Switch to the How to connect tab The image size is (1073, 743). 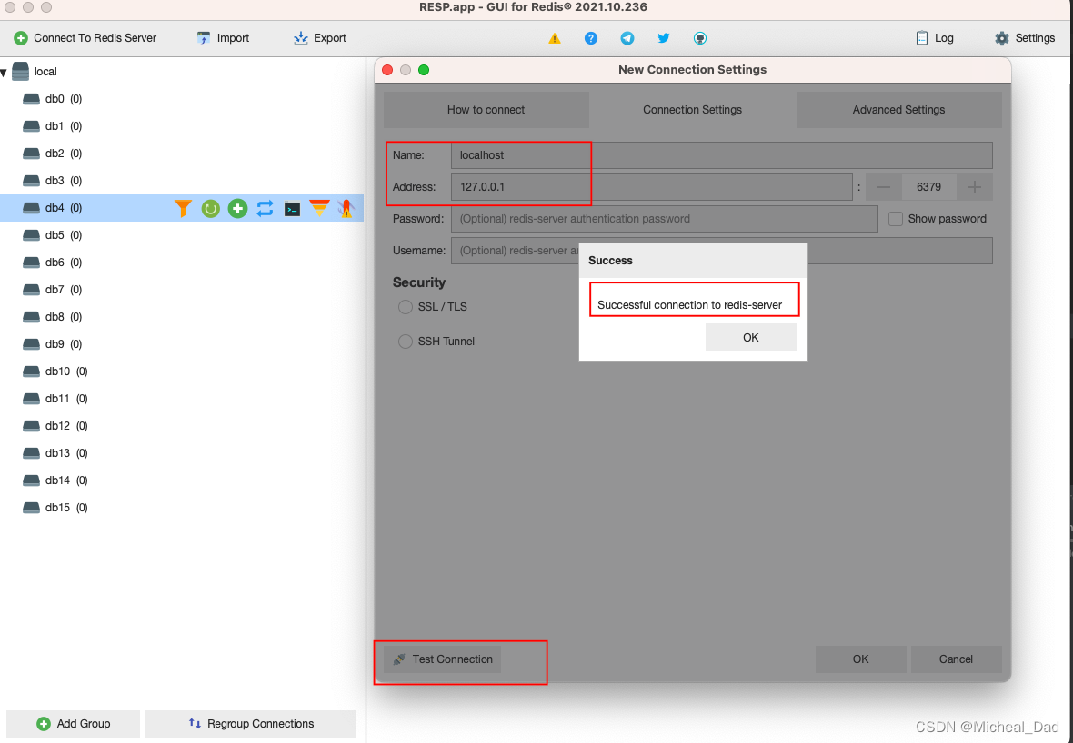point(486,110)
